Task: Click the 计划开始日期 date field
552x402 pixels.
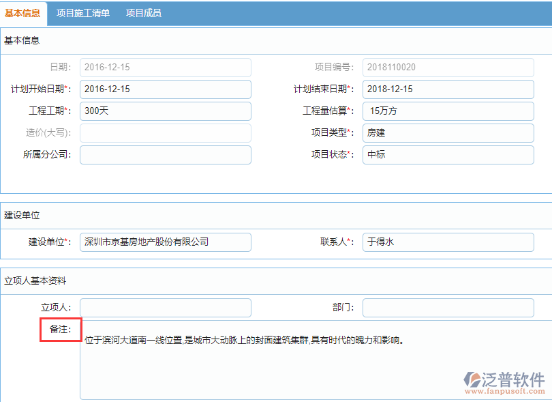Action: [164, 89]
